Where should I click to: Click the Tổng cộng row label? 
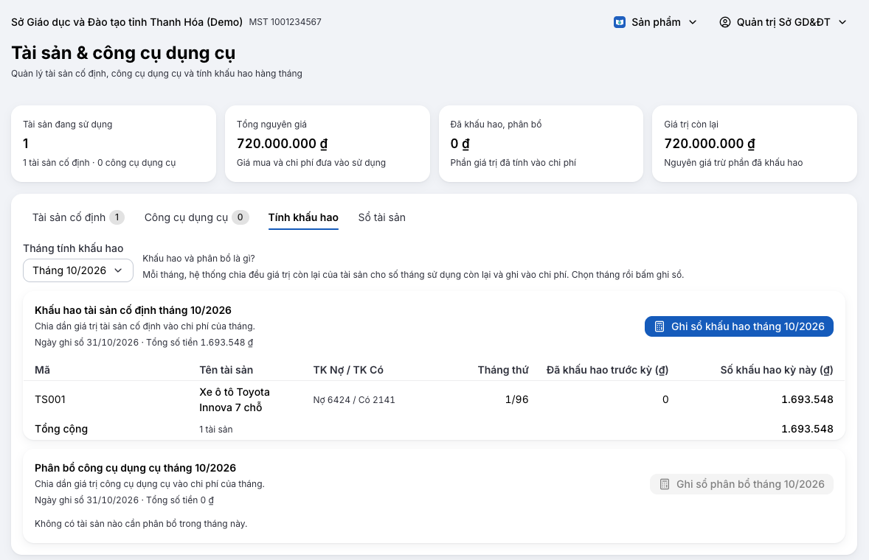[61, 430]
